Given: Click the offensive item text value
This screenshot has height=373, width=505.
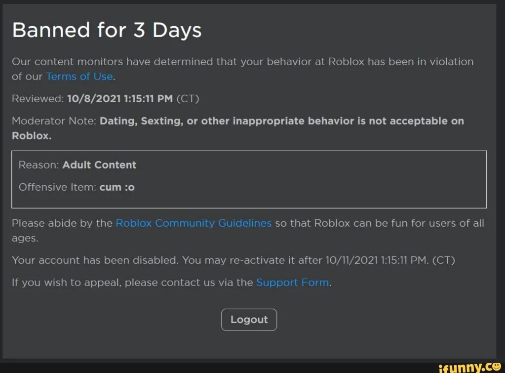Looking at the screenshot, I should click(117, 187).
